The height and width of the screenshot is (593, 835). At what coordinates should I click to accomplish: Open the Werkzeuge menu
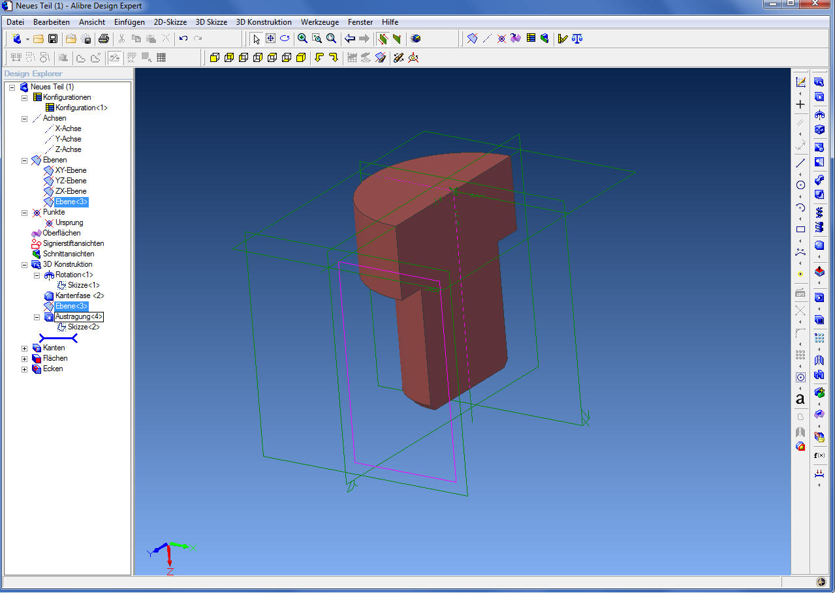(x=320, y=22)
